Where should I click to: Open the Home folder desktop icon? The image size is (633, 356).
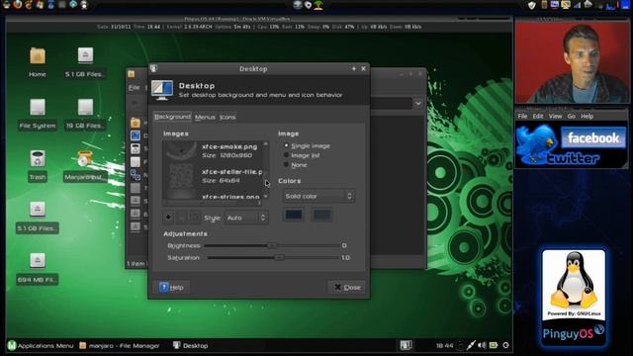pyautogui.click(x=38, y=56)
